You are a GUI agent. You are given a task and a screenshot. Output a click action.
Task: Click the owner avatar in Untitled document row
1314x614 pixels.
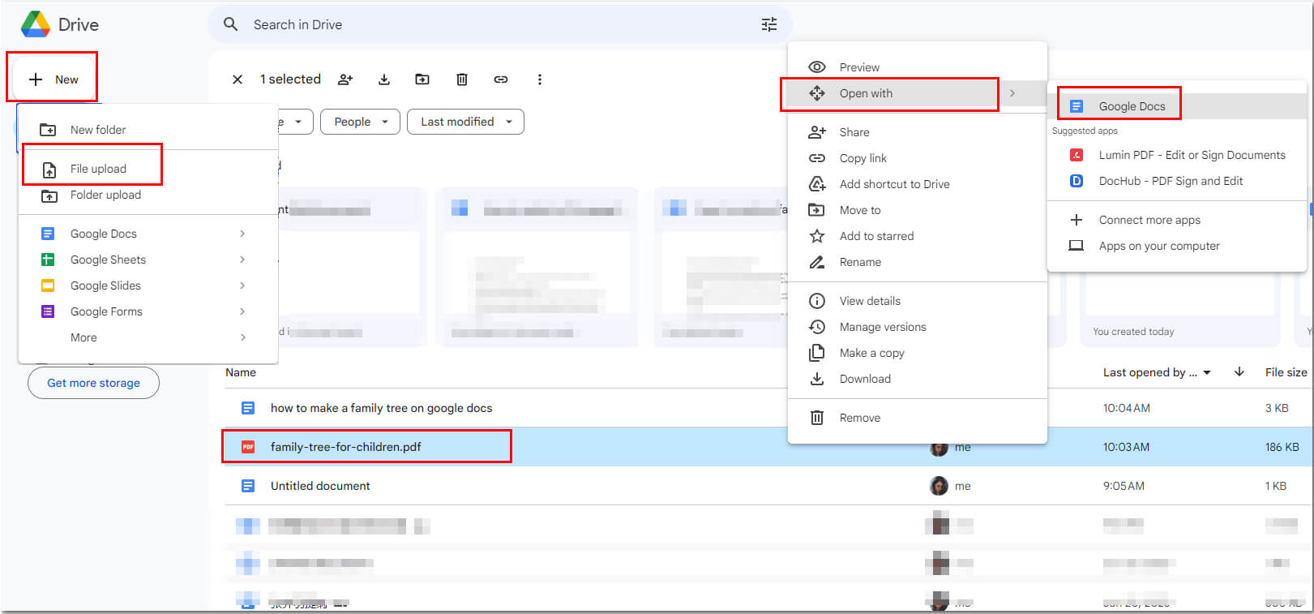point(939,486)
